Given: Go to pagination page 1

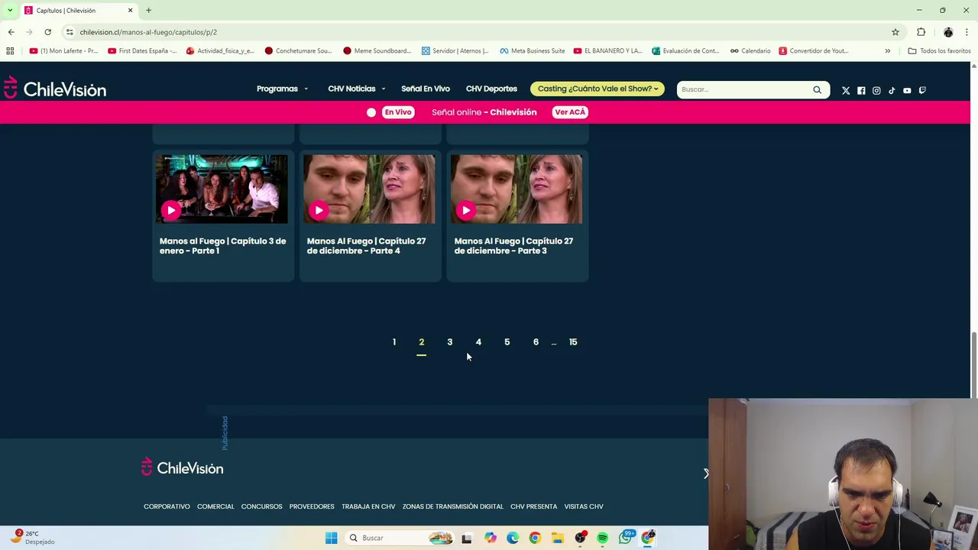Looking at the screenshot, I should point(394,342).
